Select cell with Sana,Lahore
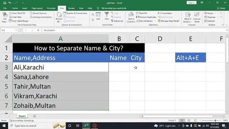This screenshot has width=229, height=129. click(x=60, y=77)
